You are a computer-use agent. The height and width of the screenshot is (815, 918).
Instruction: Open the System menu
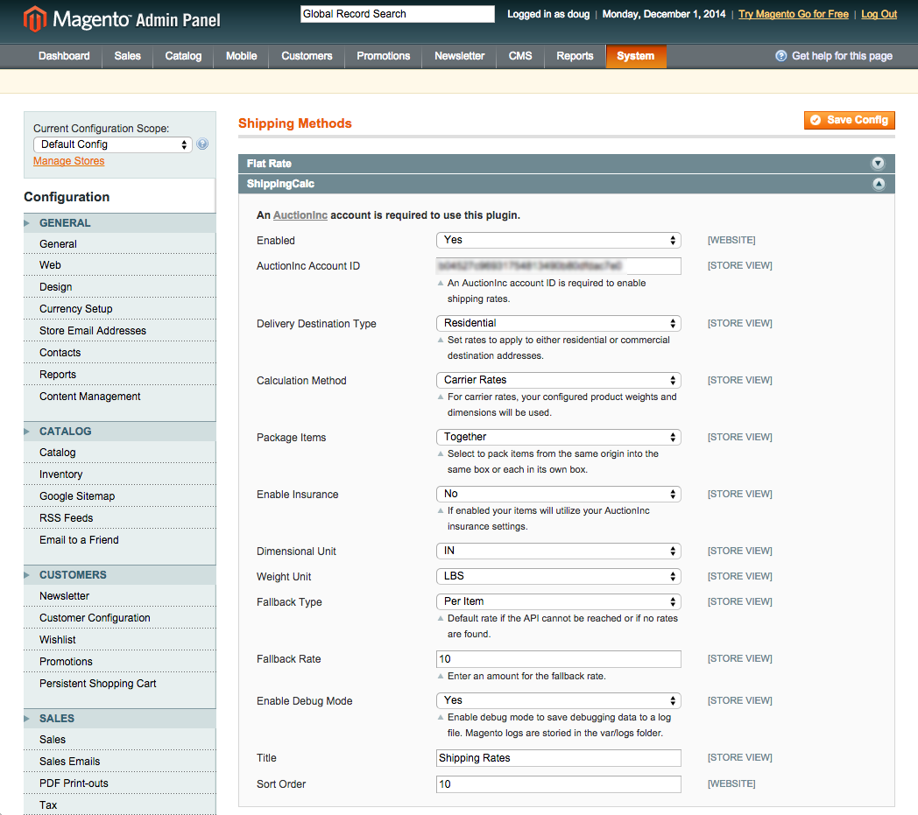636,56
